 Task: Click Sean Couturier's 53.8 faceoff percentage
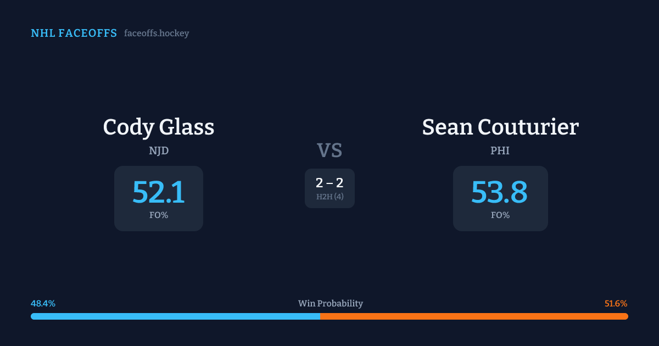tap(500, 192)
